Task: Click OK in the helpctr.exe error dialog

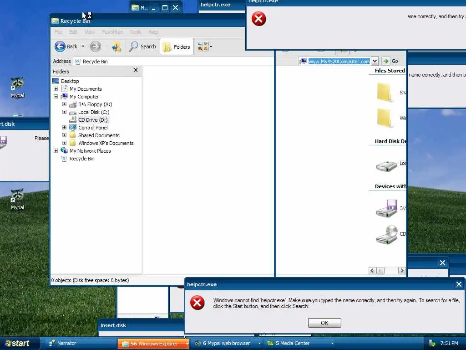Action: coord(324,323)
